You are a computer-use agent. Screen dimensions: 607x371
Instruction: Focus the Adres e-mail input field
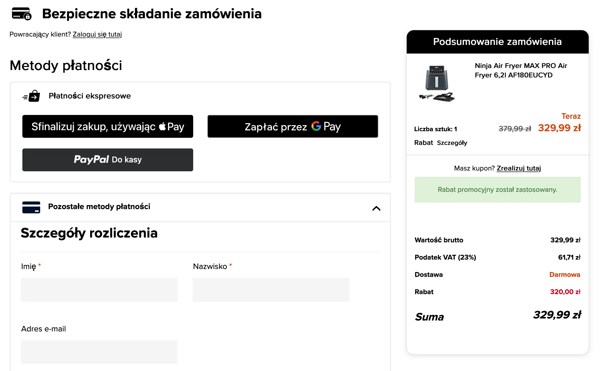pos(99,352)
